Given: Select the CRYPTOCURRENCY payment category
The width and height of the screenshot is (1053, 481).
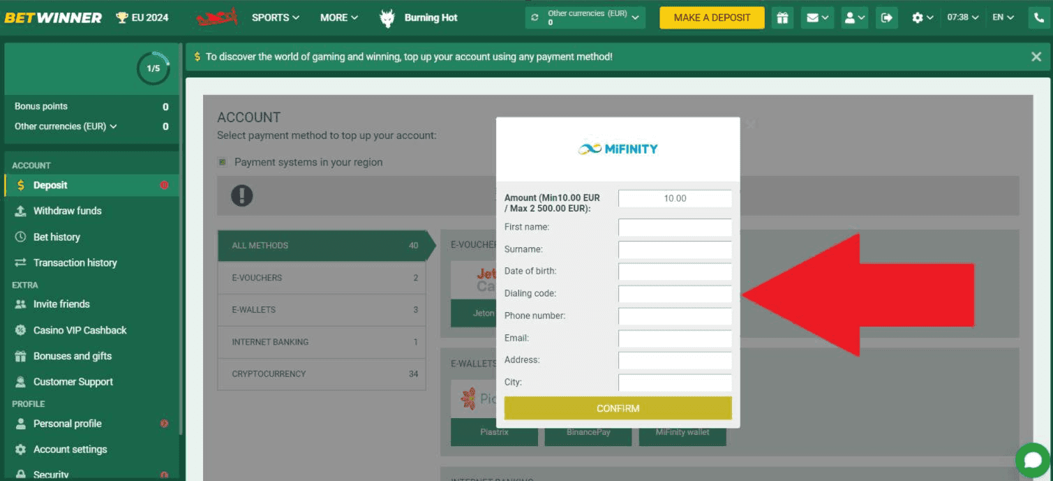Looking at the screenshot, I should [x=322, y=374].
